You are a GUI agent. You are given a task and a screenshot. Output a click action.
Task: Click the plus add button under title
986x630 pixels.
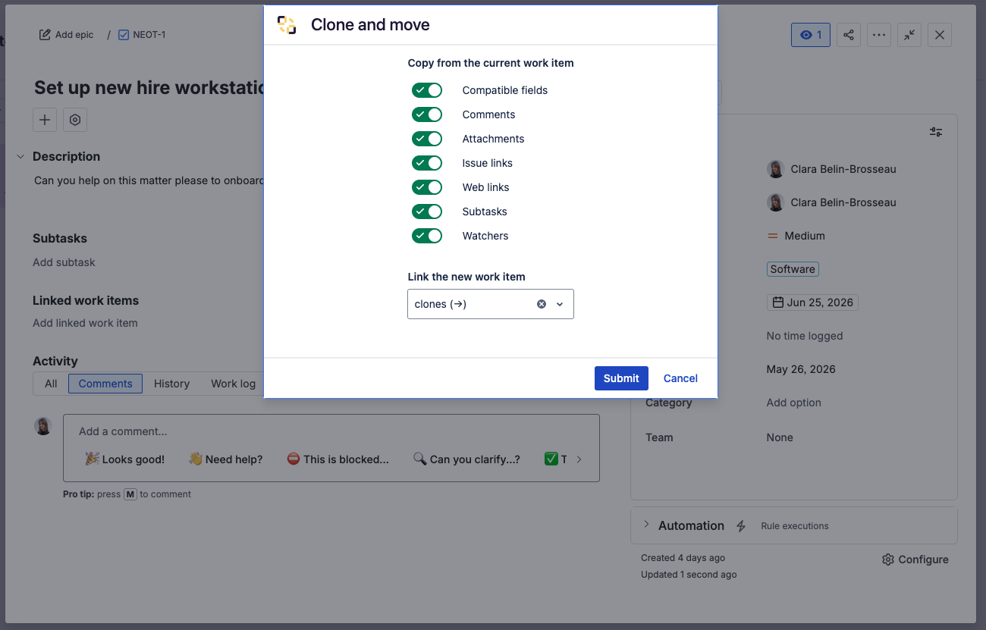[x=45, y=120]
